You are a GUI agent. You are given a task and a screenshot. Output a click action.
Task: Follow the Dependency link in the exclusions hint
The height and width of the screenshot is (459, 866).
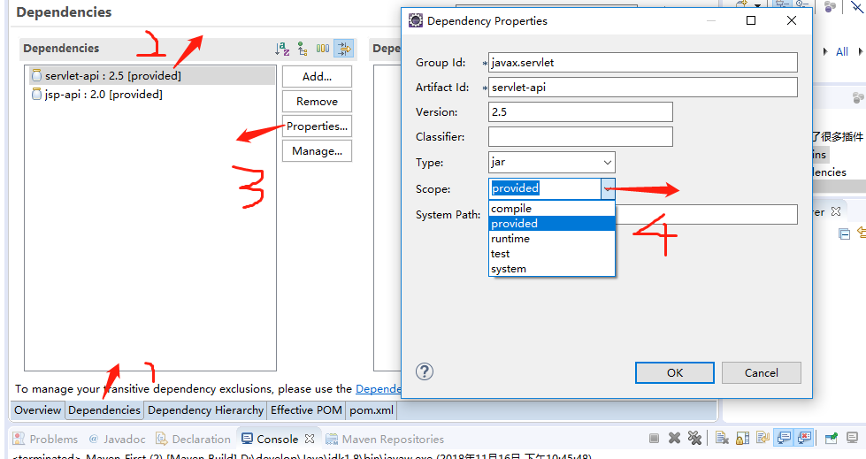click(379, 389)
